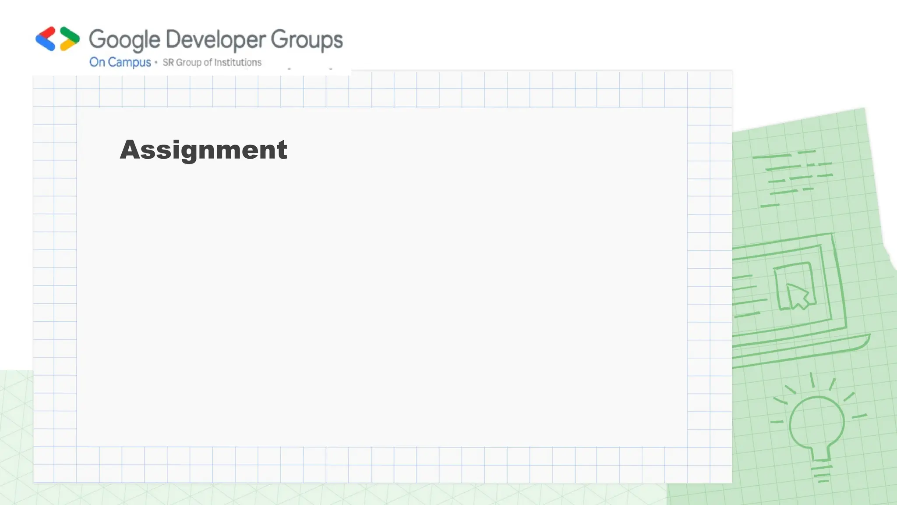897x505 pixels.
Task: Click the "SR Group of Institutions" text
Action: tap(212, 62)
